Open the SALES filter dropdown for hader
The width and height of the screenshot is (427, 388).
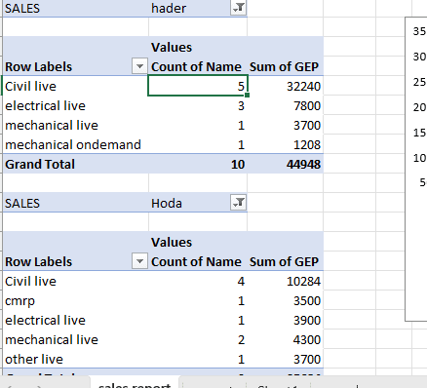(239, 8)
